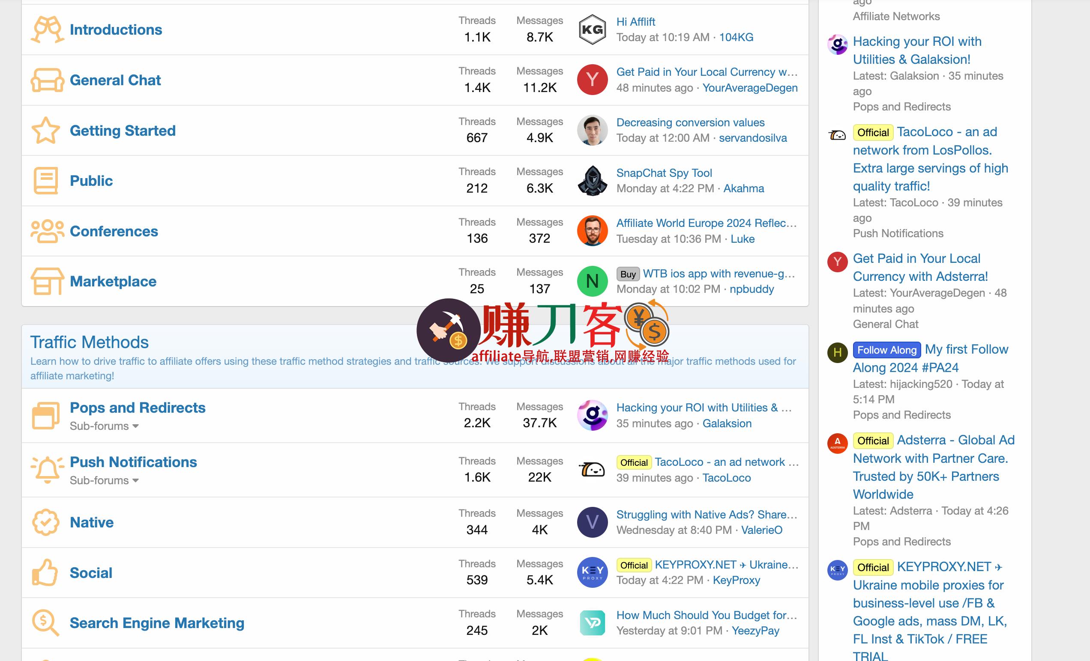1090x661 pixels.
Task: Click the KeyProxy avatar in the Social row
Action: pos(592,572)
